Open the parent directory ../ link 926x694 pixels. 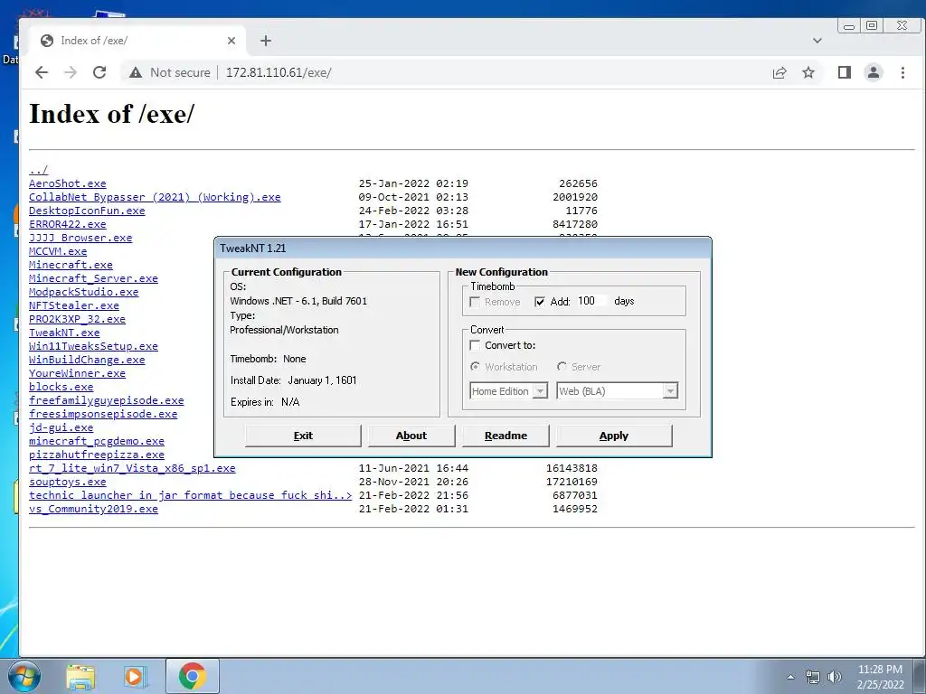pos(38,170)
